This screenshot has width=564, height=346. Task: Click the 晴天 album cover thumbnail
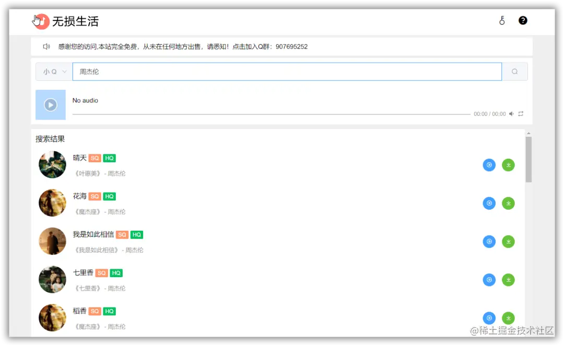[x=53, y=164]
